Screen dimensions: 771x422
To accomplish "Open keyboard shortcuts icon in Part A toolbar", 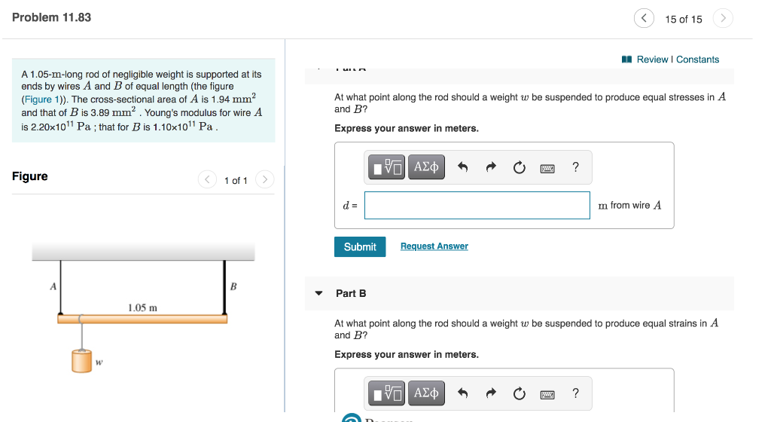I will click(547, 169).
